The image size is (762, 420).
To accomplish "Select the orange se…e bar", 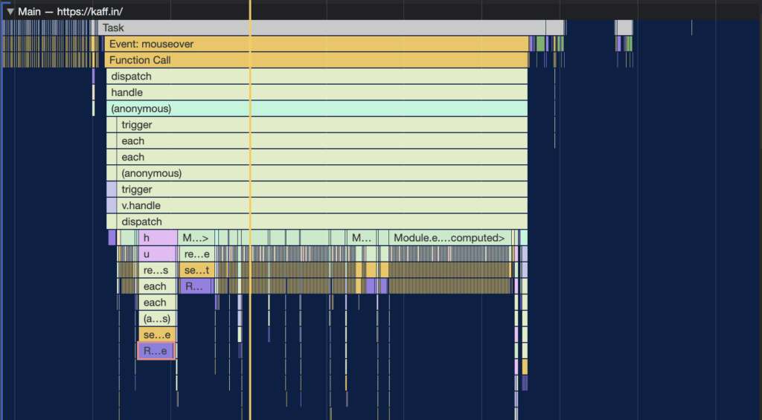I will click(158, 335).
